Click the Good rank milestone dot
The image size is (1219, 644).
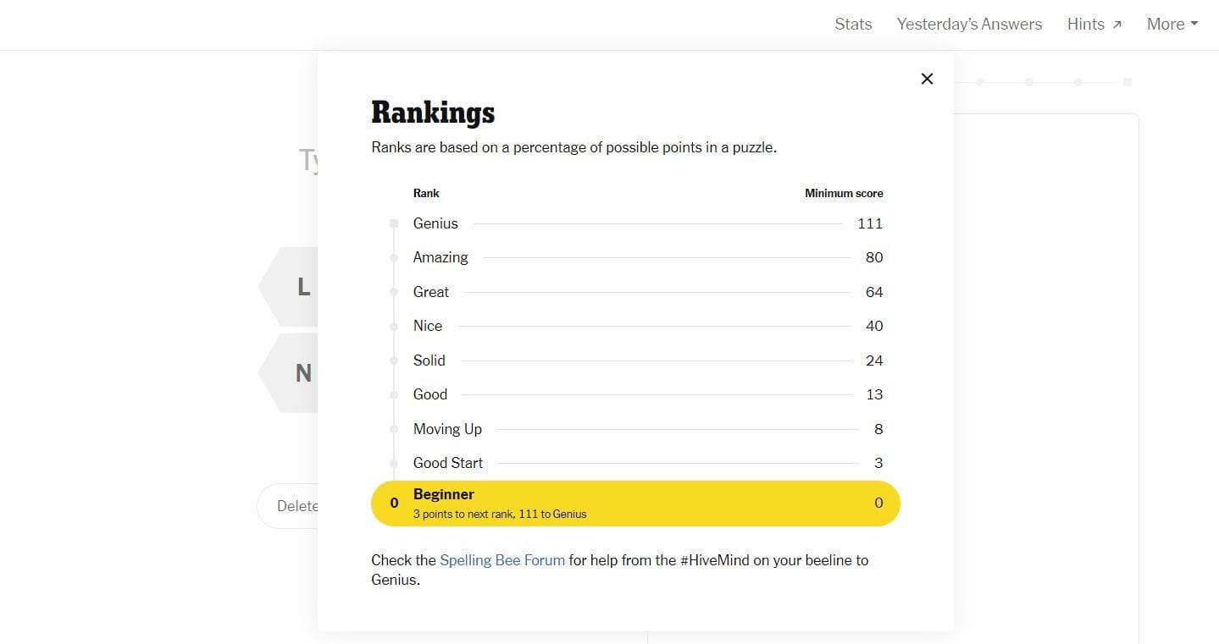(393, 394)
